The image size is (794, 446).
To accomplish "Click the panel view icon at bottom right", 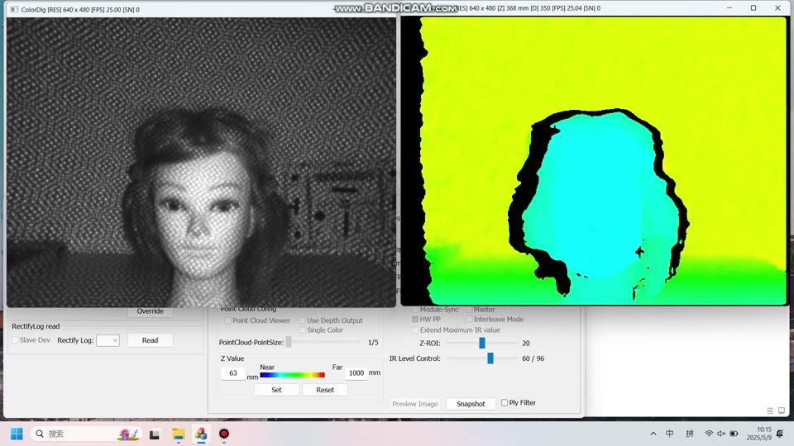I will 782,410.
